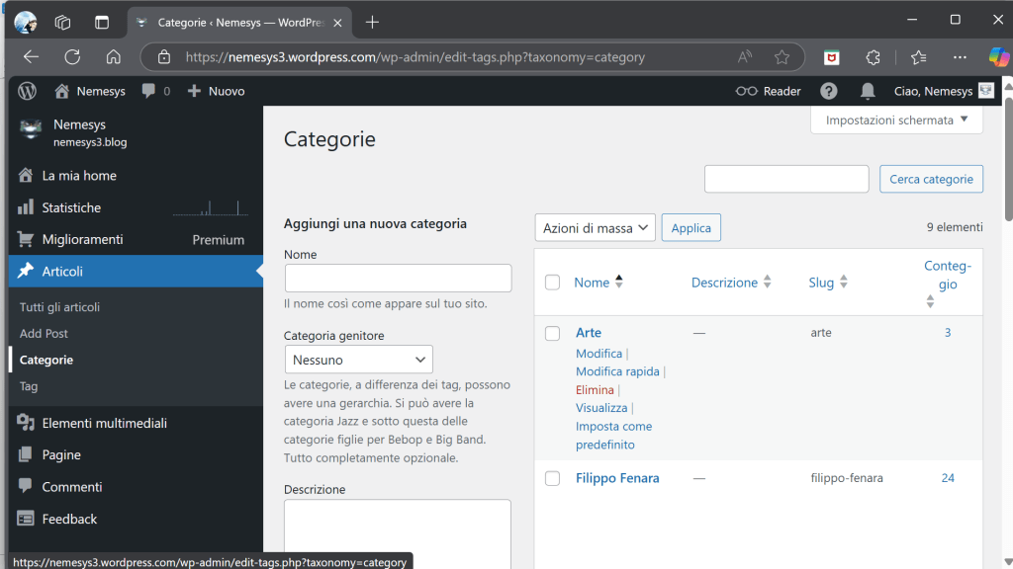Tick the checkbox for the Arte category
The height and width of the screenshot is (569, 1013).
(x=553, y=334)
